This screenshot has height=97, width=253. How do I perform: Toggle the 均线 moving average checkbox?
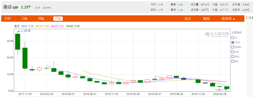click(x=233, y=42)
